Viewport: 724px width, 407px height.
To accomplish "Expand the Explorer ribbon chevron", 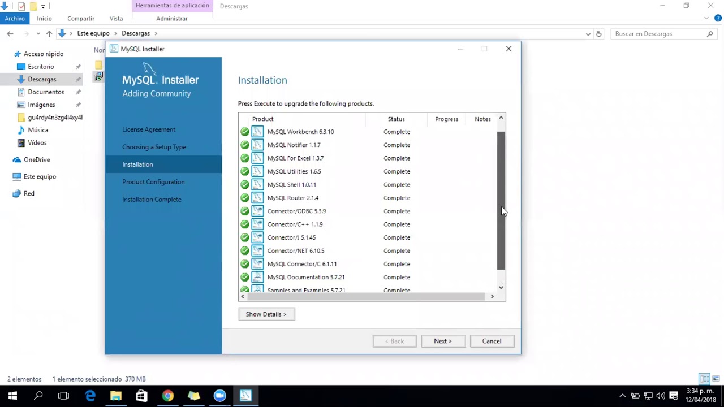I will [x=706, y=18].
